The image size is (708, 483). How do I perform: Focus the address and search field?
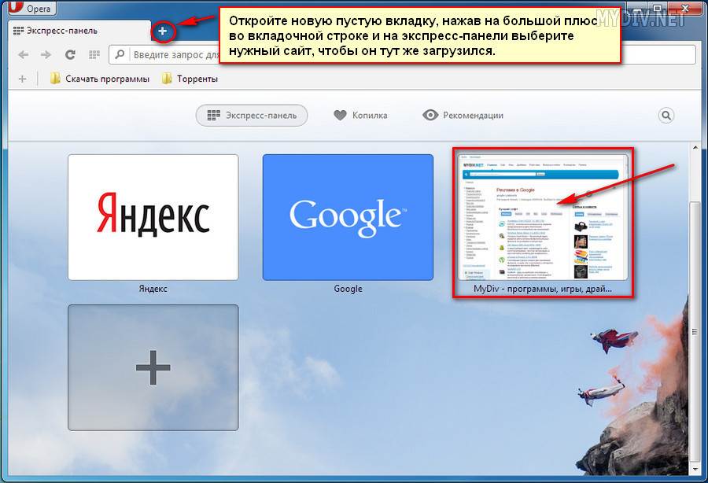coord(402,54)
